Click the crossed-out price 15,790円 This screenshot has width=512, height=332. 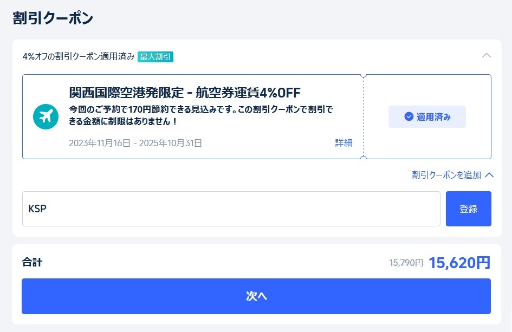pyautogui.click(x=406, y=263)
